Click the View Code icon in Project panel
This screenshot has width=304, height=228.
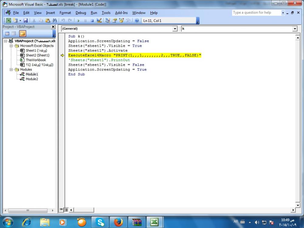click(x=7, y=33)
